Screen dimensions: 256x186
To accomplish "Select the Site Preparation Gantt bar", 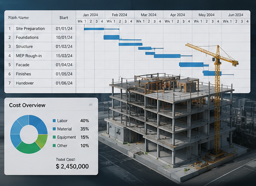I will point(94,29).
